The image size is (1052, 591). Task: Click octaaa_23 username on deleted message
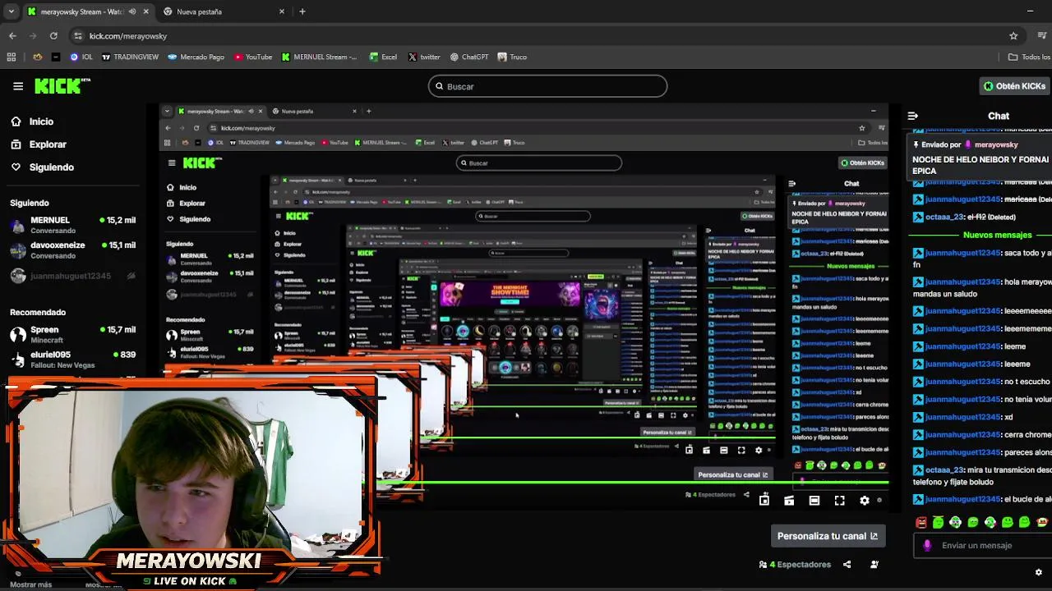(x=944, y=218)
